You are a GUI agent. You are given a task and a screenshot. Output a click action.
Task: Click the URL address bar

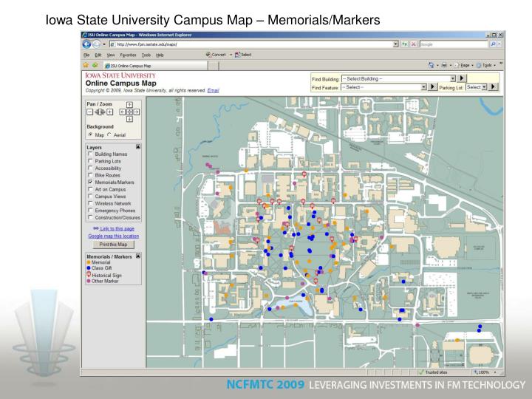253,44
